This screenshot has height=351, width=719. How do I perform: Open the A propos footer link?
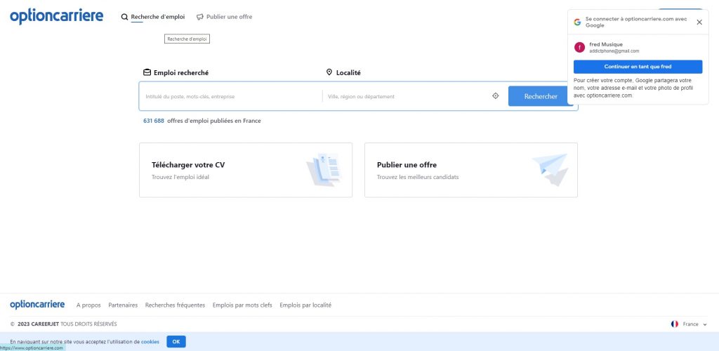(x=88, y=305)
